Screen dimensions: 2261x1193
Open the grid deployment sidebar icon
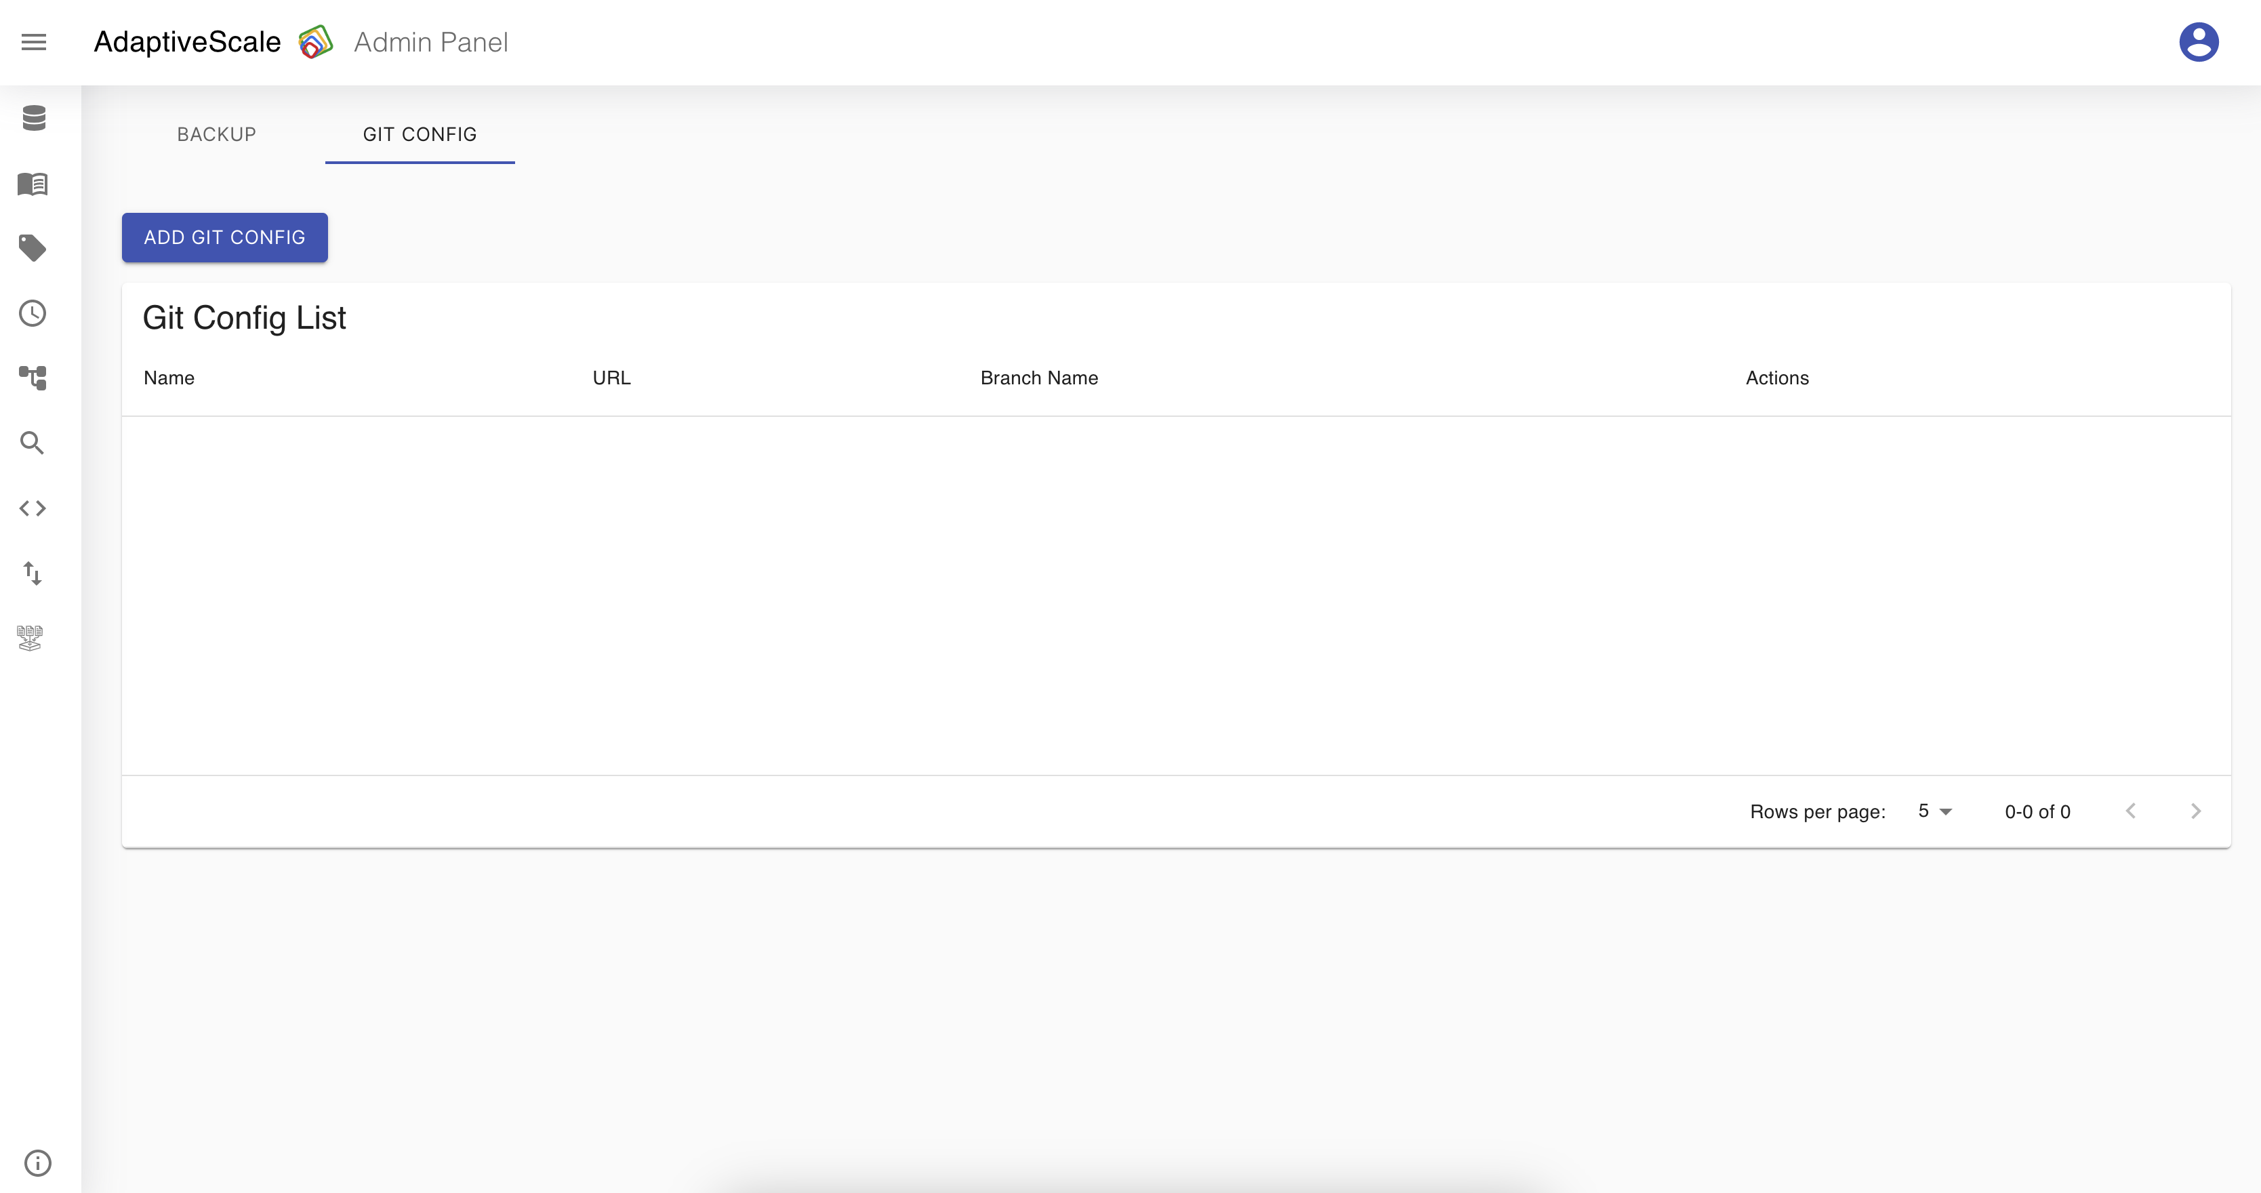click(x=30, y=639)
